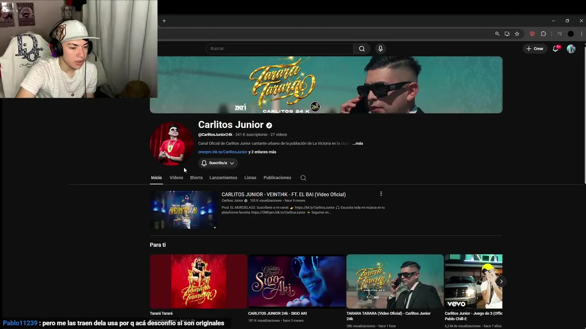Open the account avatar menu
The width and height of the screenshot is (586, 329).
click(571, 48)
